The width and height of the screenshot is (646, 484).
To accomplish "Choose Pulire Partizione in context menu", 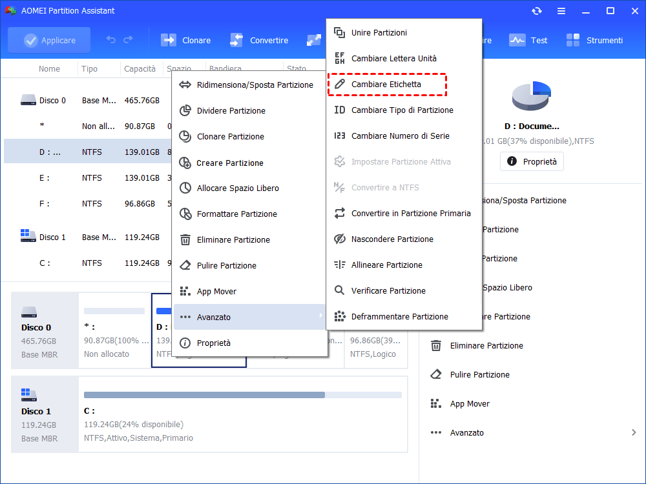I will pos(249,265).
